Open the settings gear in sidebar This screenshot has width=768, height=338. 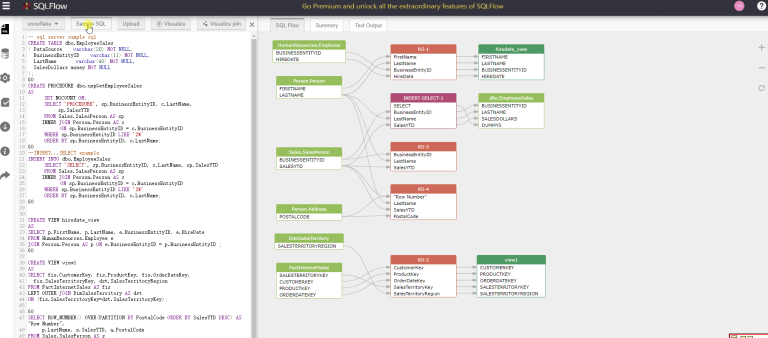click(x=5, y=77)
